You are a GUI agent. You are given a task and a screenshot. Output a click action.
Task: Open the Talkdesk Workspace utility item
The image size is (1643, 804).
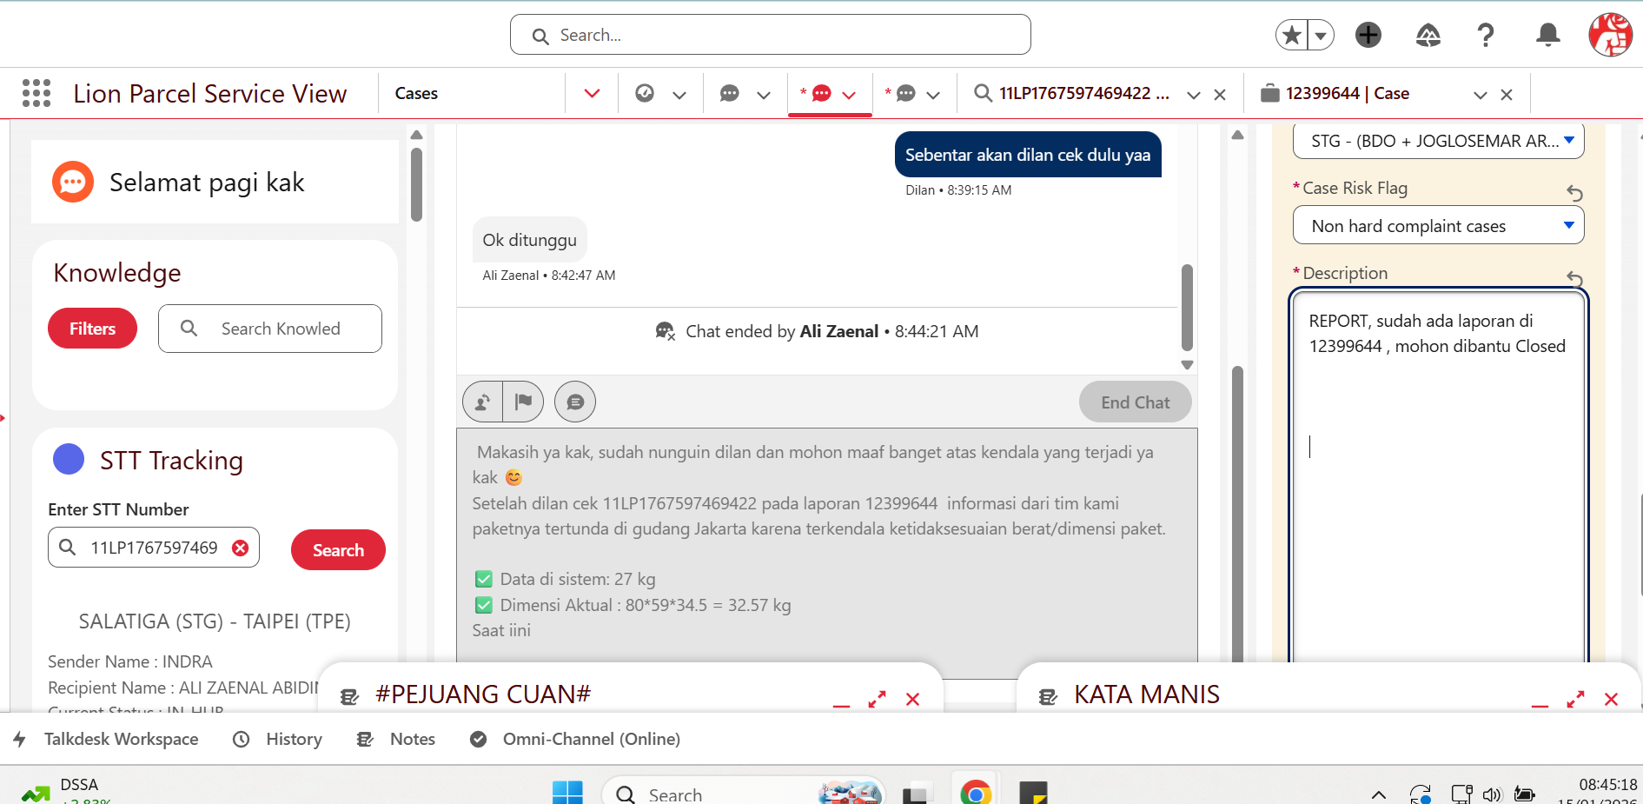click(x=106, y=739)
